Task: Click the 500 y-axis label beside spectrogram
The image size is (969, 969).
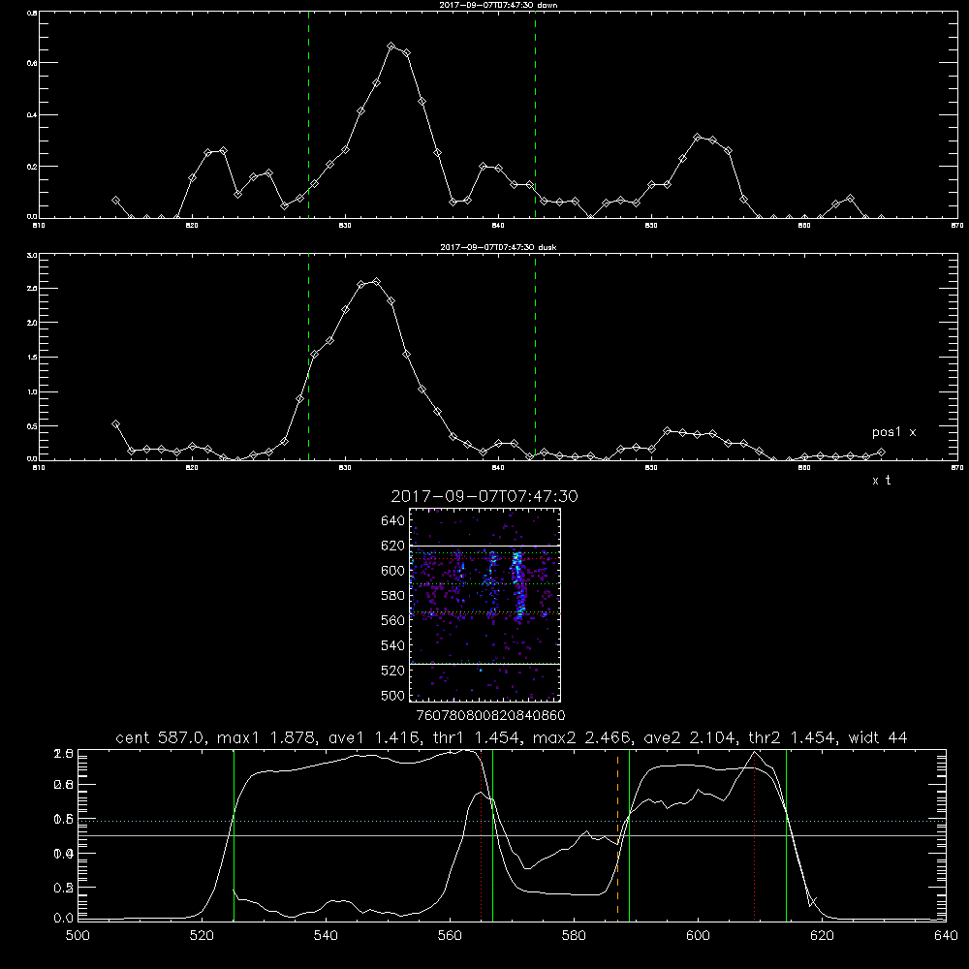Action: (x=393, y=695)
